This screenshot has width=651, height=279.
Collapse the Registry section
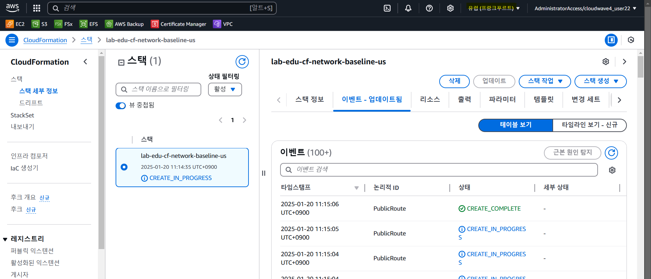5,239
